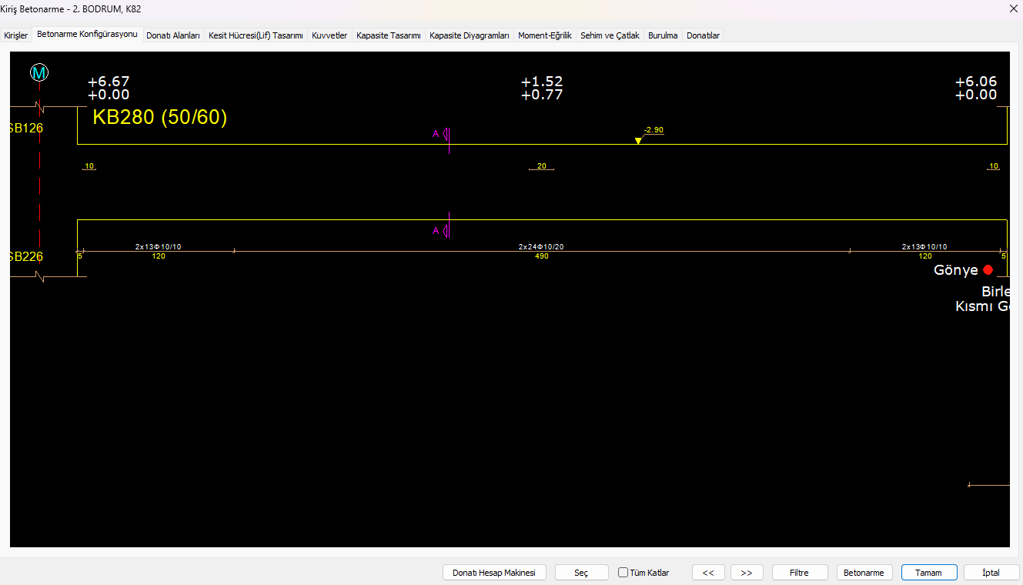Open Kesit Hücresi(Lif) Tasarımı tab

pyautogui.click(x=256, y=35)
